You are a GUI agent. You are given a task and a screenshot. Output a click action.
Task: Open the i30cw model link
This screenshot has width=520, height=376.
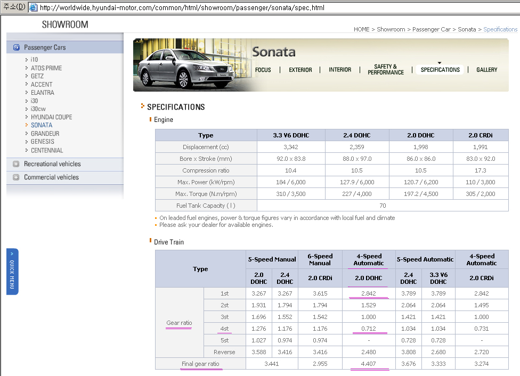38,109
